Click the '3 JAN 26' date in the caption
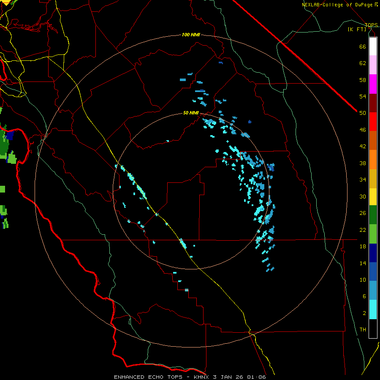Viewport: 380px width, 380px height. click(x=228, y=377)
